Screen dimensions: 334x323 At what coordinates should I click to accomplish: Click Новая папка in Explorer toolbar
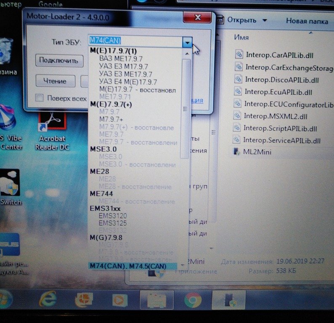click(x=307, y=21)
